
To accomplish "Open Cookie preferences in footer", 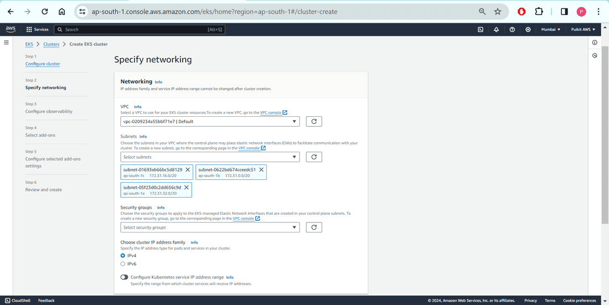I will [x=580, y=301].
